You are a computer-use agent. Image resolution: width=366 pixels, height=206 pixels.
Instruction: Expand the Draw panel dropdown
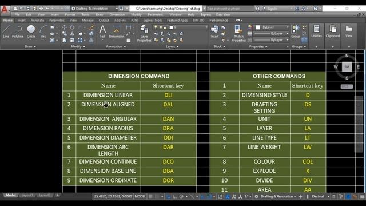[30, 46]
